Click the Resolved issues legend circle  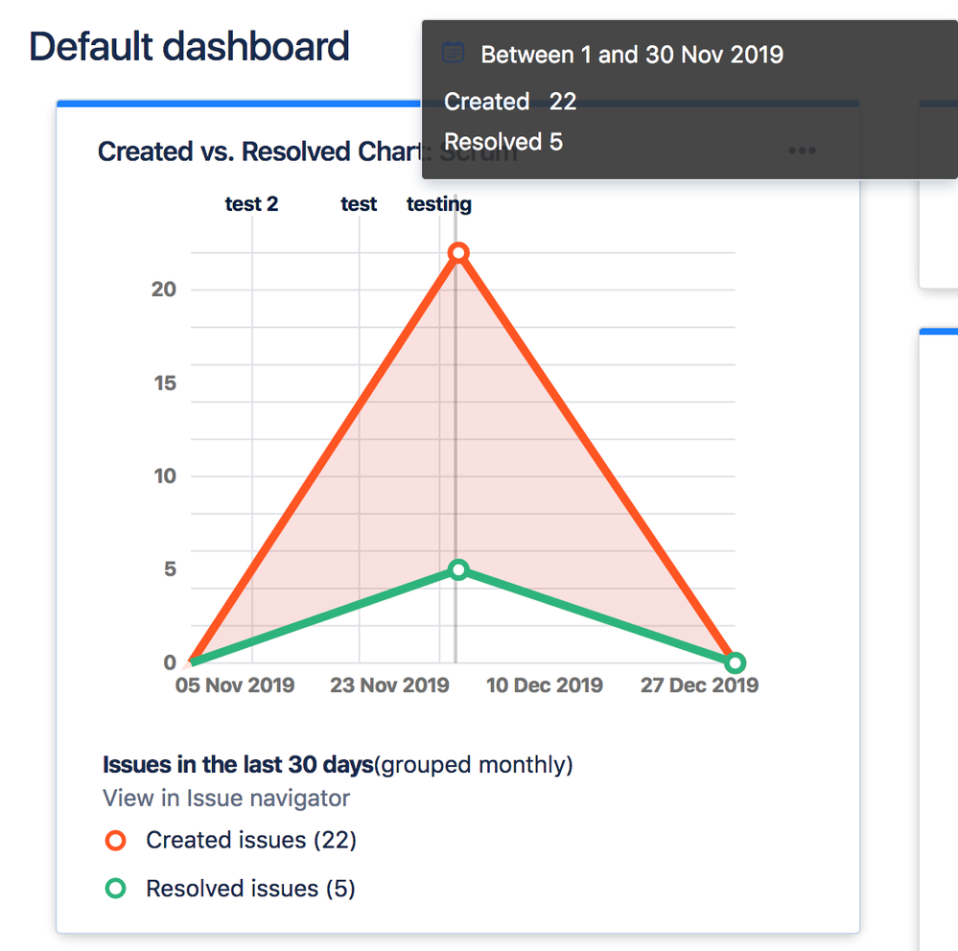pos(118,888)
